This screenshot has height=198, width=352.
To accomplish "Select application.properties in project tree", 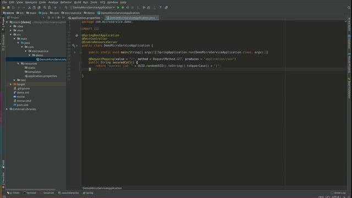I will (41, 76).
